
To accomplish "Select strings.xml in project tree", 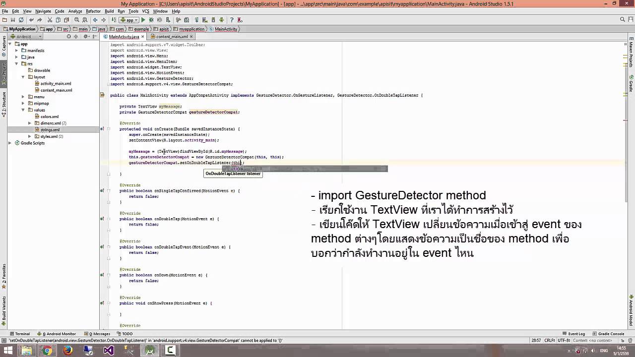I will (50, 130).
